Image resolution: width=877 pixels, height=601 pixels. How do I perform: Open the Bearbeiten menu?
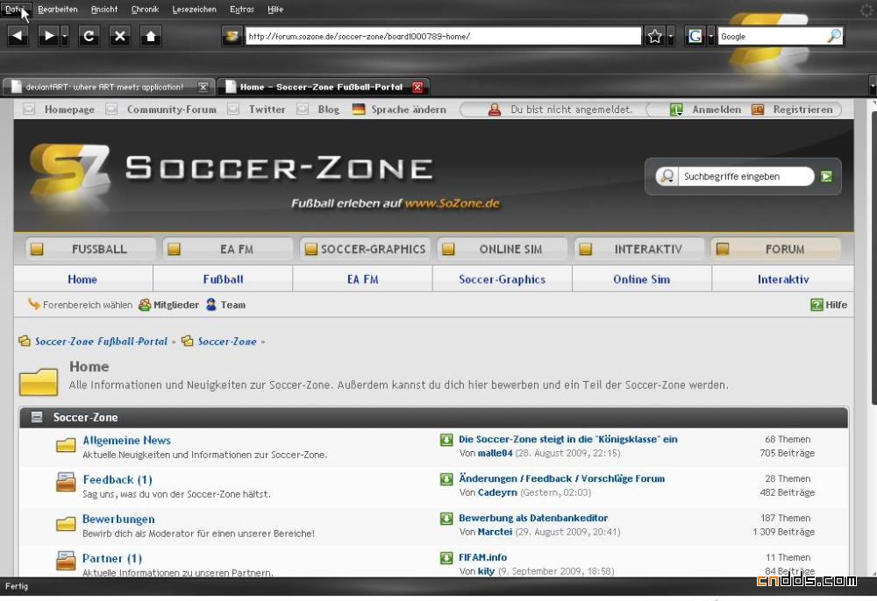click(58, 10)
